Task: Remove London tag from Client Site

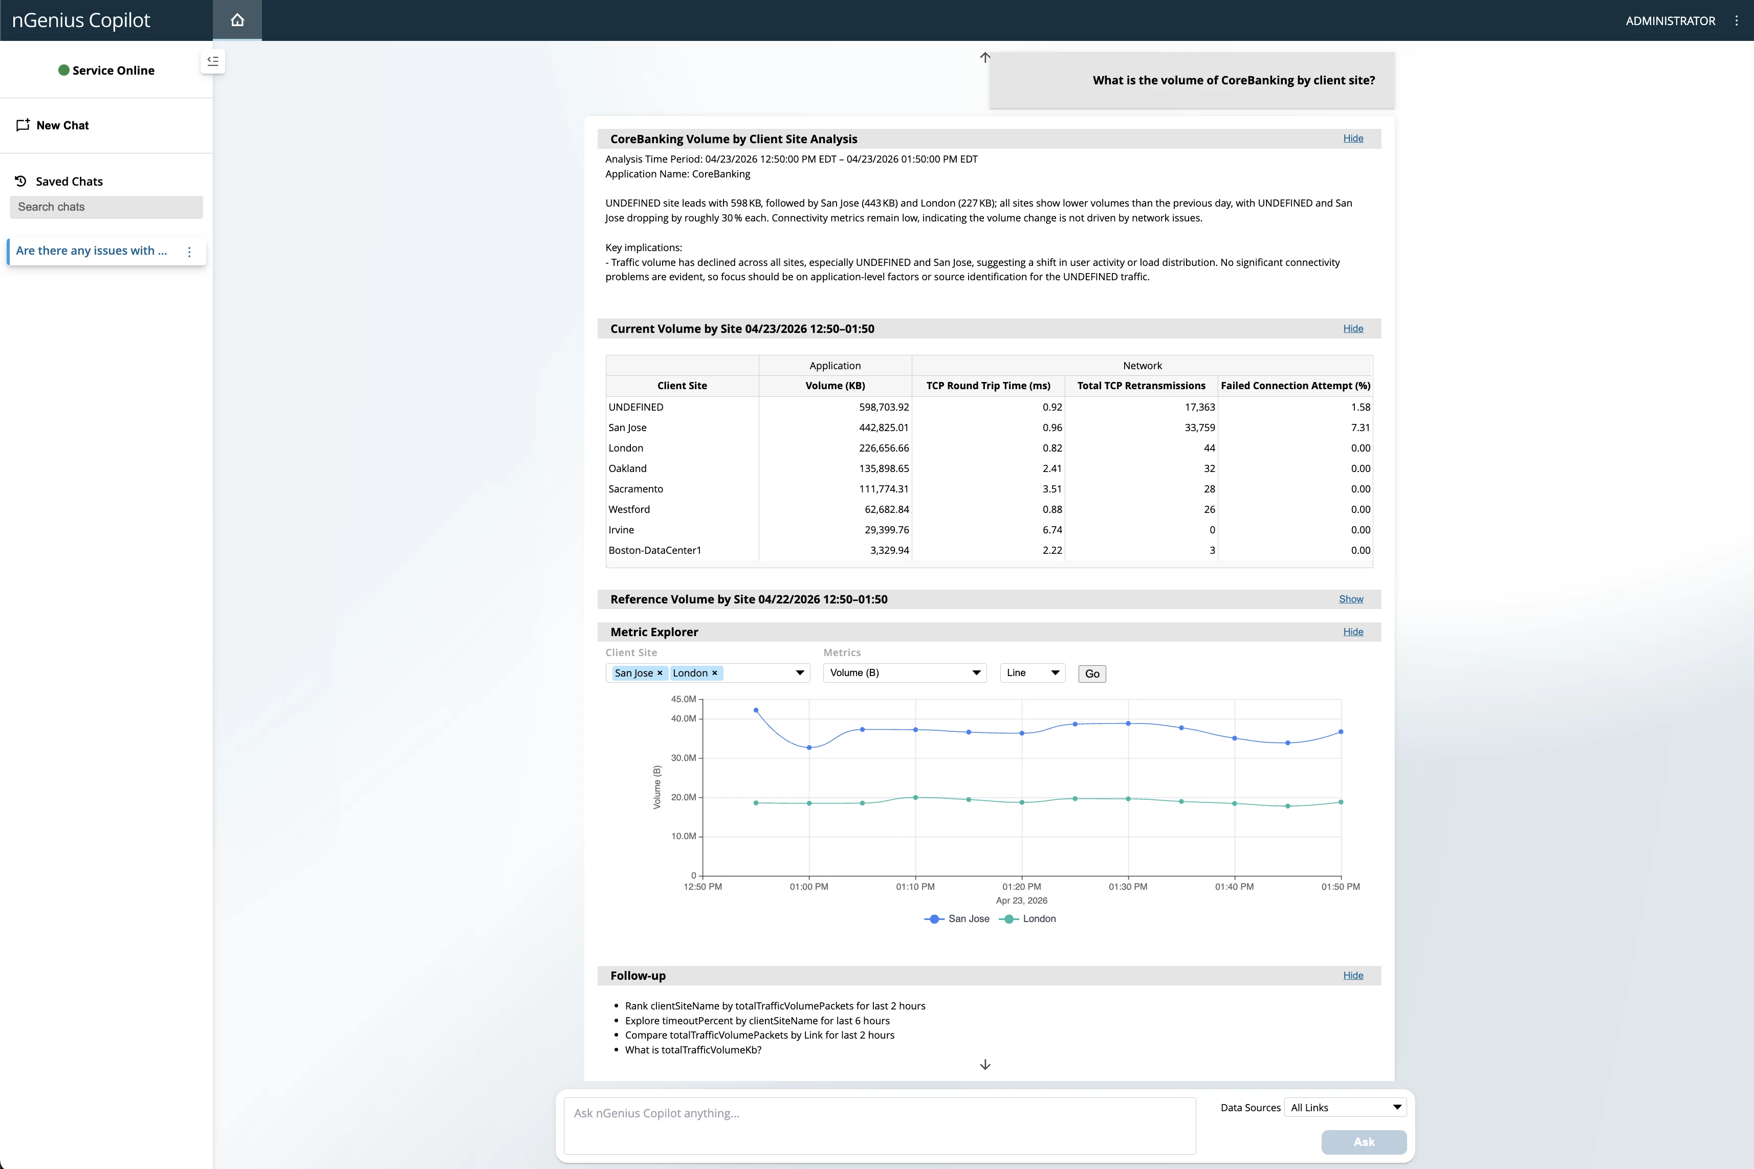Action: (x=714, y=673)
